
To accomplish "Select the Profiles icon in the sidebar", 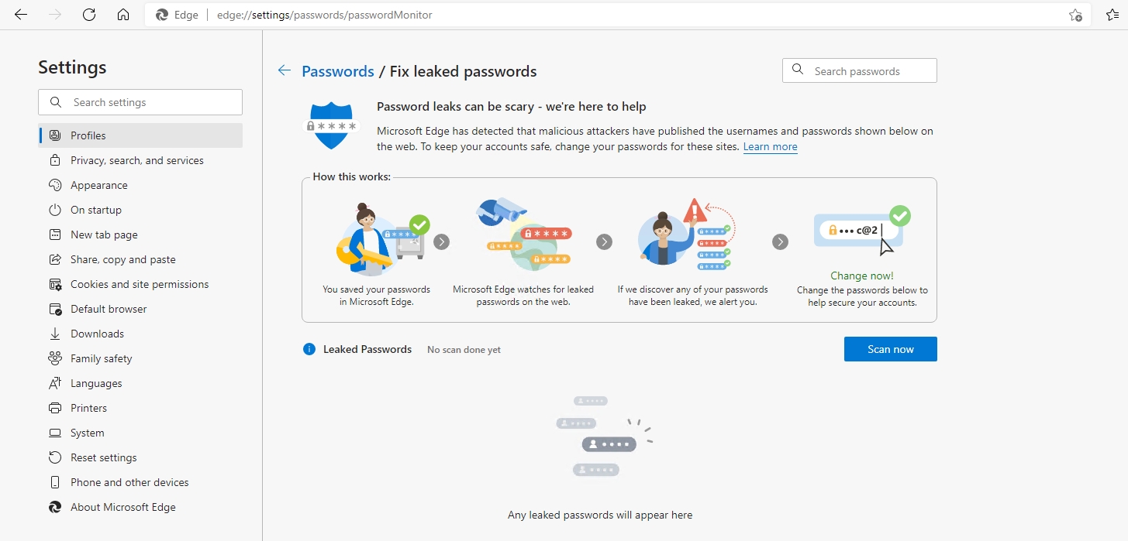I will tap(55, 135).
